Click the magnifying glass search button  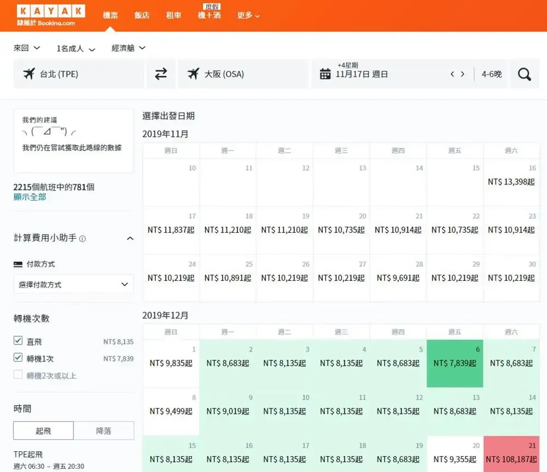(524, 74)
